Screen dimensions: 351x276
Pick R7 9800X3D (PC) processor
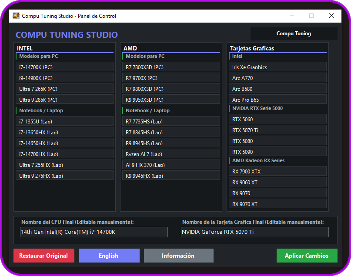[x=171, y=88]
